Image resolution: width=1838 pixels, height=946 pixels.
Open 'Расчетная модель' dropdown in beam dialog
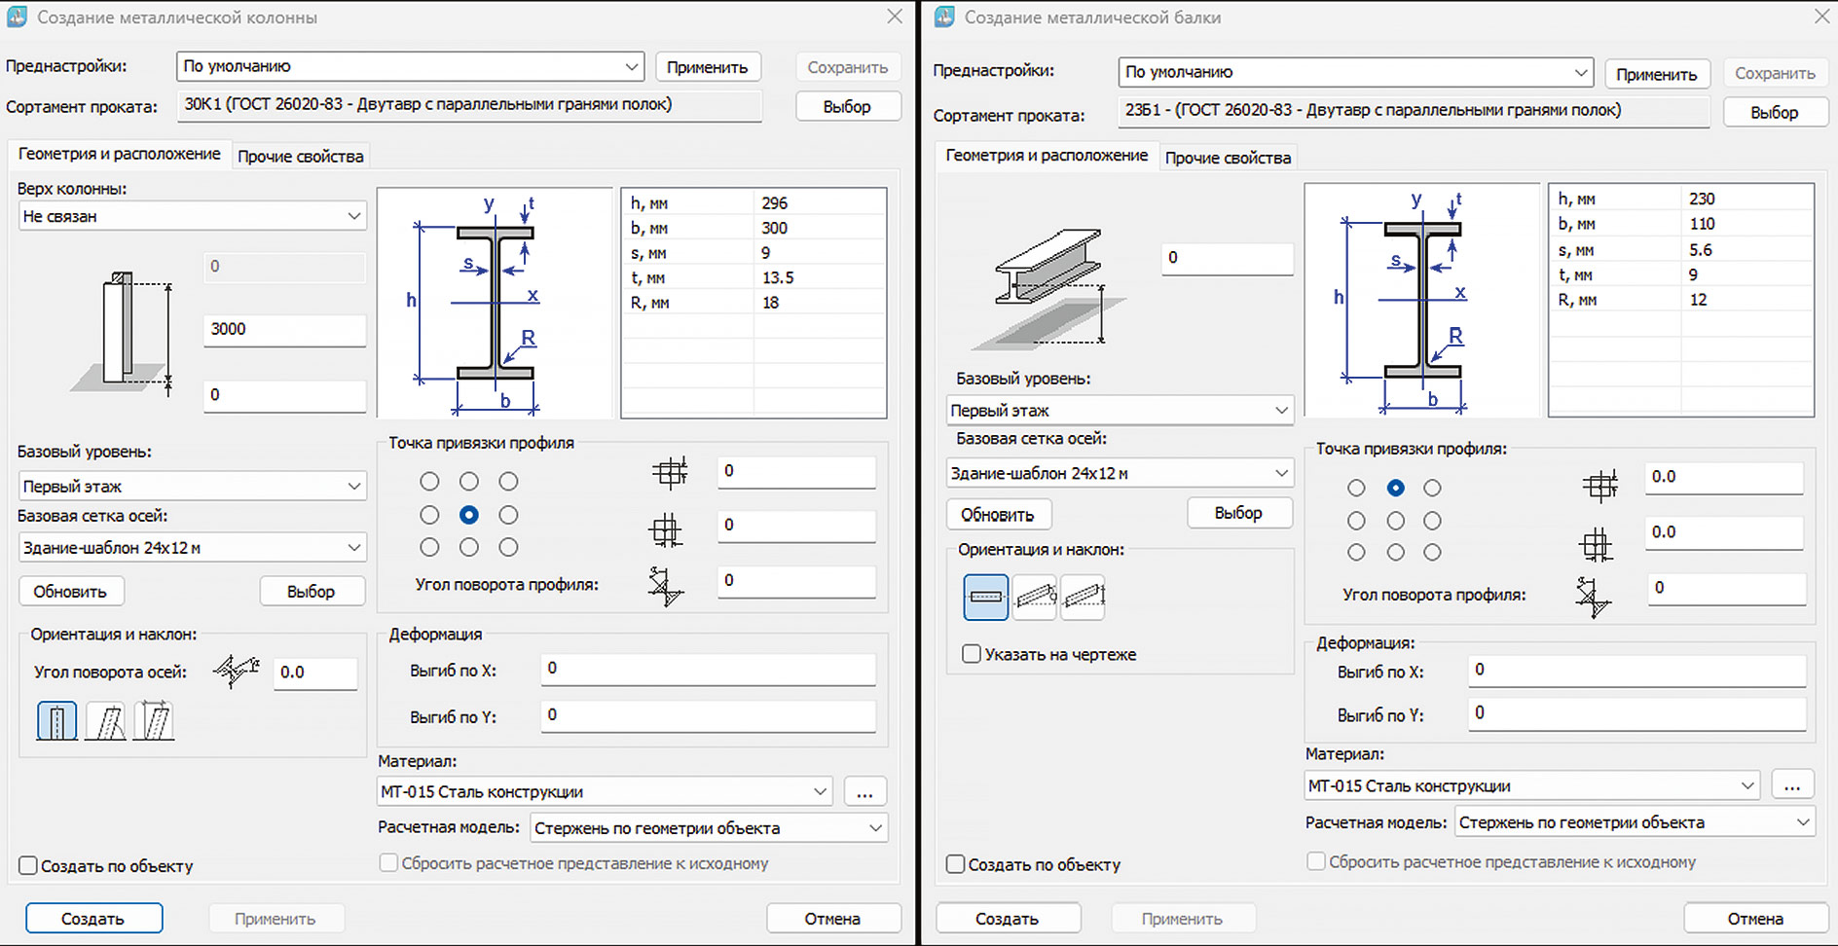(x=1636, y=822)
